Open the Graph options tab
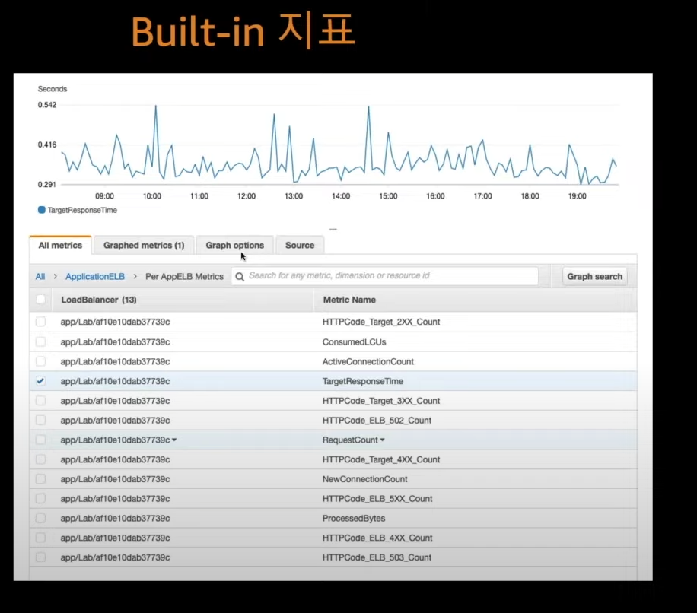The height and width of the screenshot is (613, 697). [x=234, y=245]
